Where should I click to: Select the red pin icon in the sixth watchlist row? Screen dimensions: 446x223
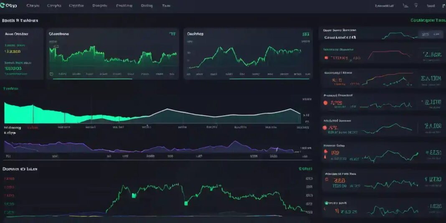[326, 153]
